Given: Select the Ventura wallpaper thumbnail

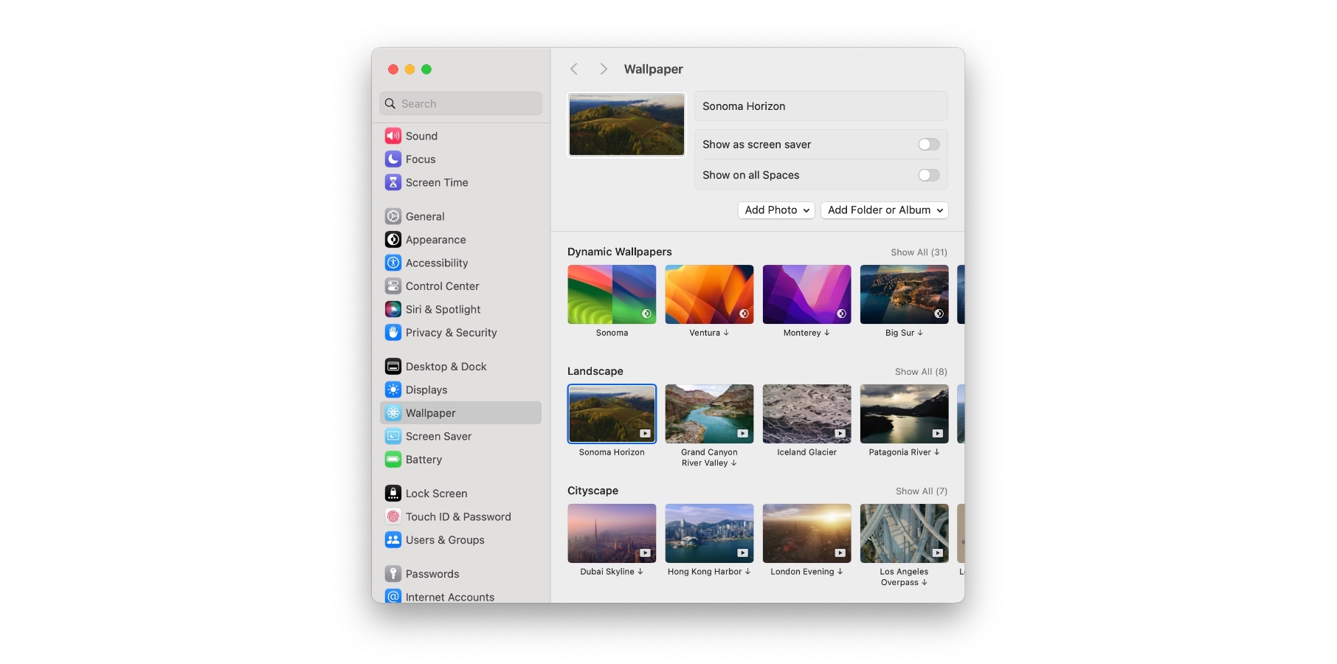Looking at the screenshot, I should pos(709,294).
